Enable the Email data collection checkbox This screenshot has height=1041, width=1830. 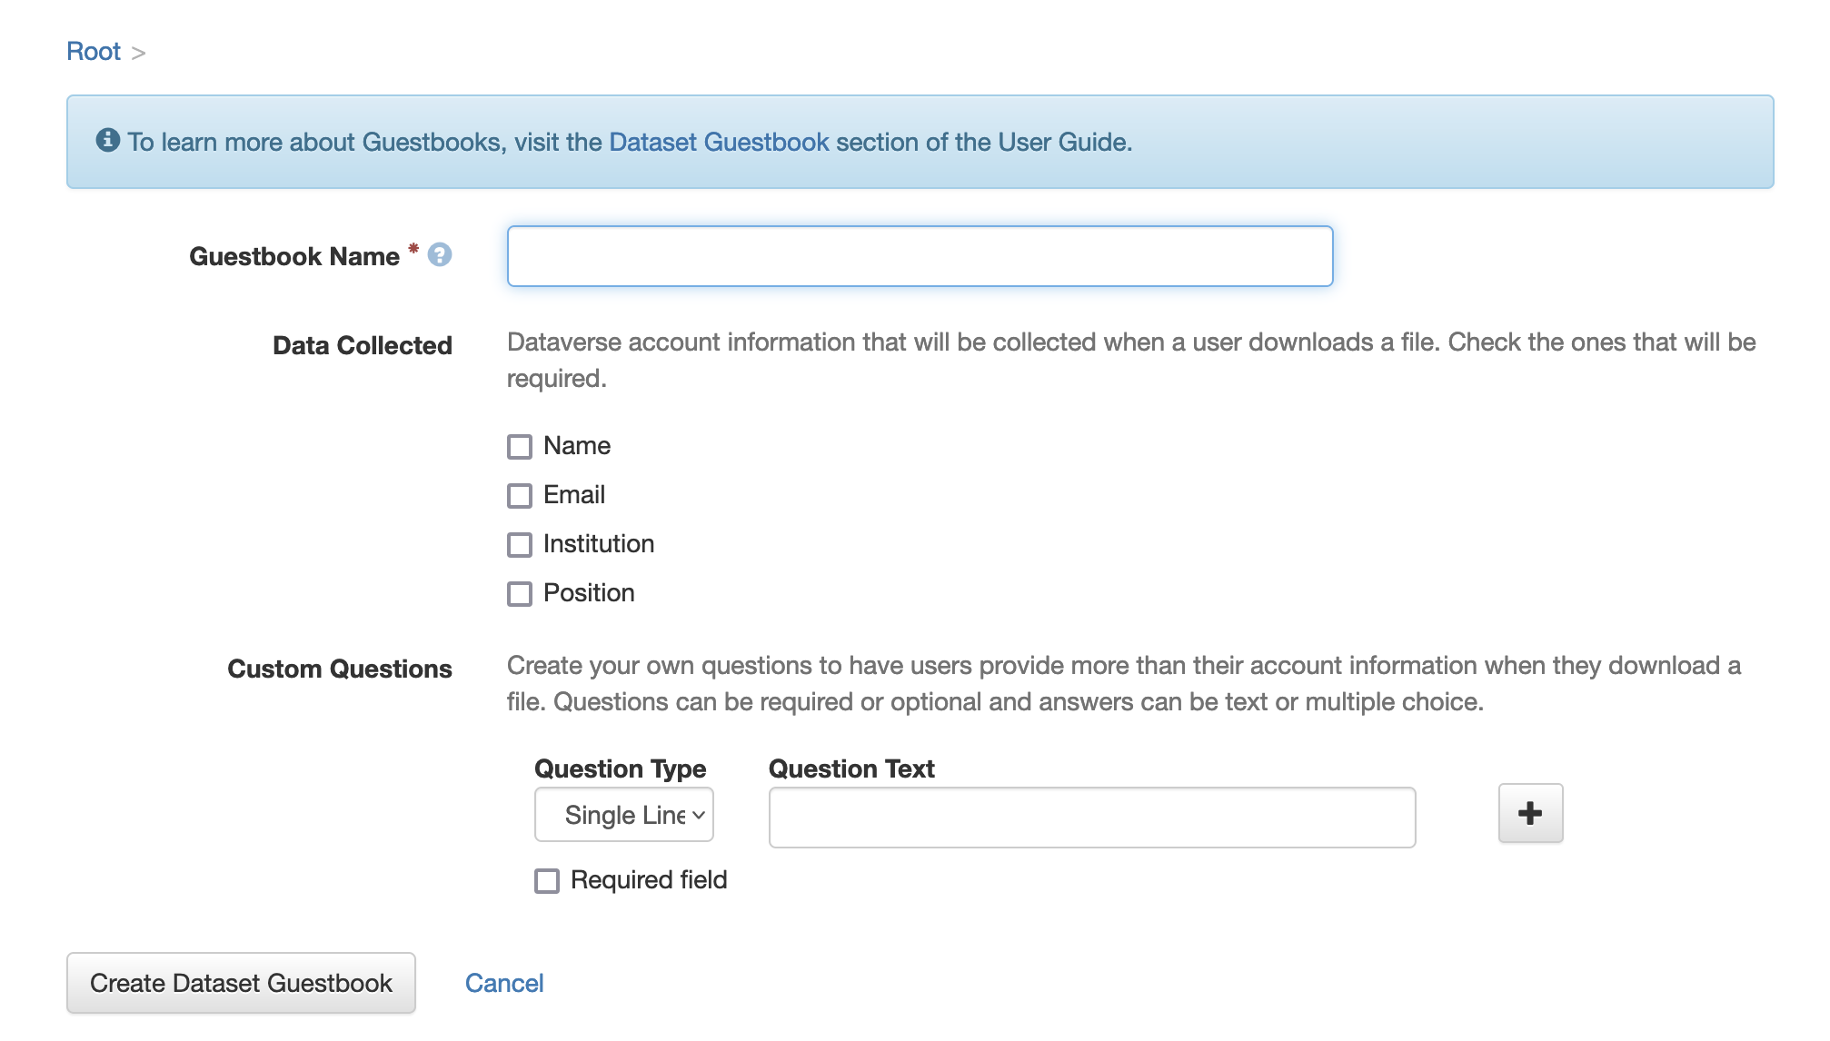[520, 496]
